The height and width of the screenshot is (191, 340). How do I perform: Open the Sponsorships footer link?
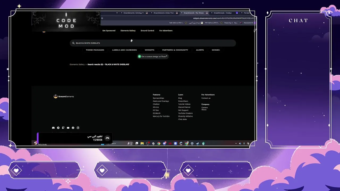pos(158,98)
